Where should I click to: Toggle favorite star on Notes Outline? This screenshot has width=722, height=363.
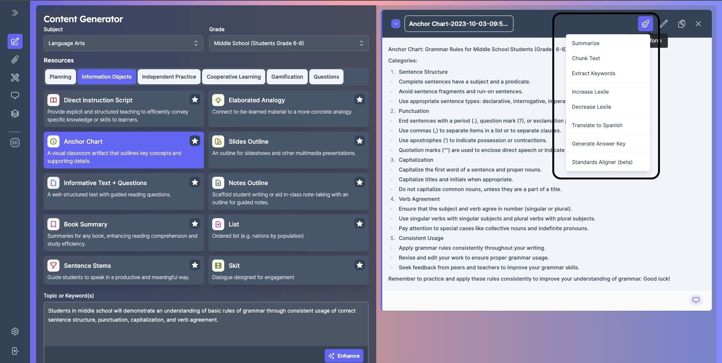(360, 182)
